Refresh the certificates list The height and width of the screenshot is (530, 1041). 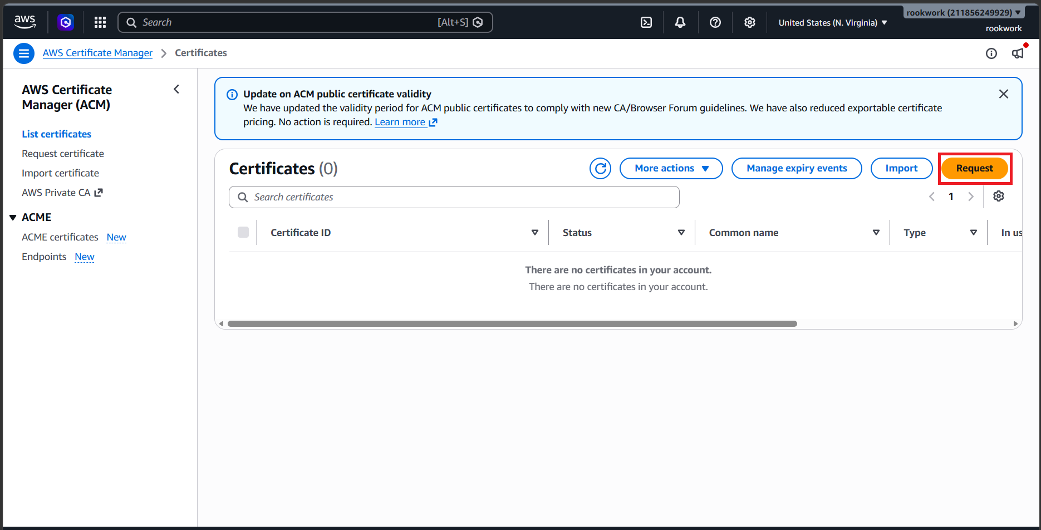(601, 168)
